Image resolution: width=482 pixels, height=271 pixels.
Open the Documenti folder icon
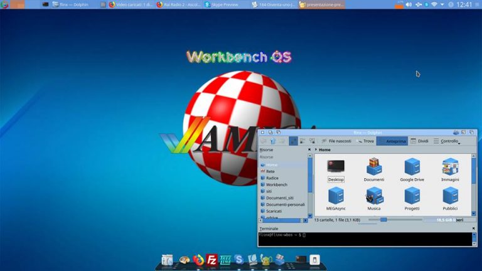tap(374, 167)
